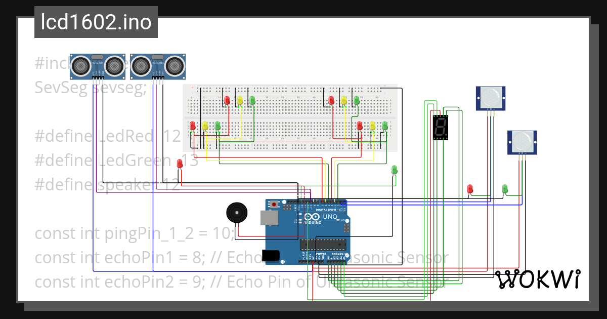Select the lcd1602.ino file tab
Image resolution: width=607 pixels, height=319 pixels.
coord(95,22)
